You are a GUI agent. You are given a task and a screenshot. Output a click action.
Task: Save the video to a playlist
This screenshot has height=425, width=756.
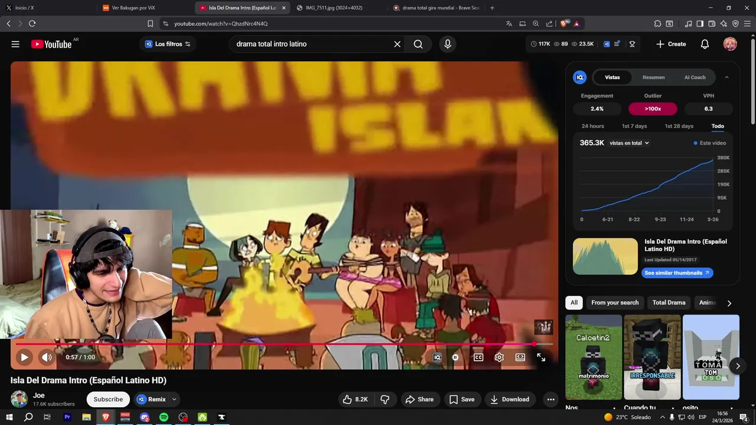(x=462, y=400)
